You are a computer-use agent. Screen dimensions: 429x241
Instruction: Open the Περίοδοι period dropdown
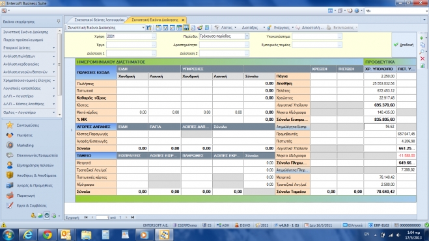(247, 36)
